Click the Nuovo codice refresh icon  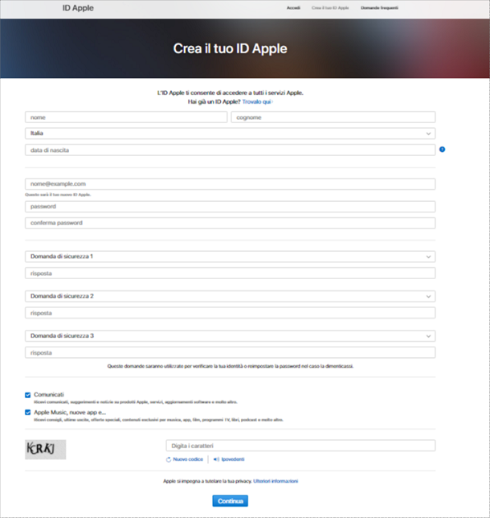(x=169, y=459)
